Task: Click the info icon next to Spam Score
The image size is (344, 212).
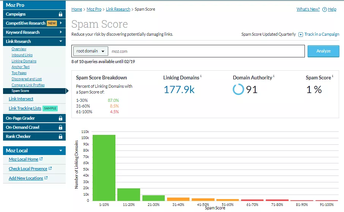Action: click(333, 76)
